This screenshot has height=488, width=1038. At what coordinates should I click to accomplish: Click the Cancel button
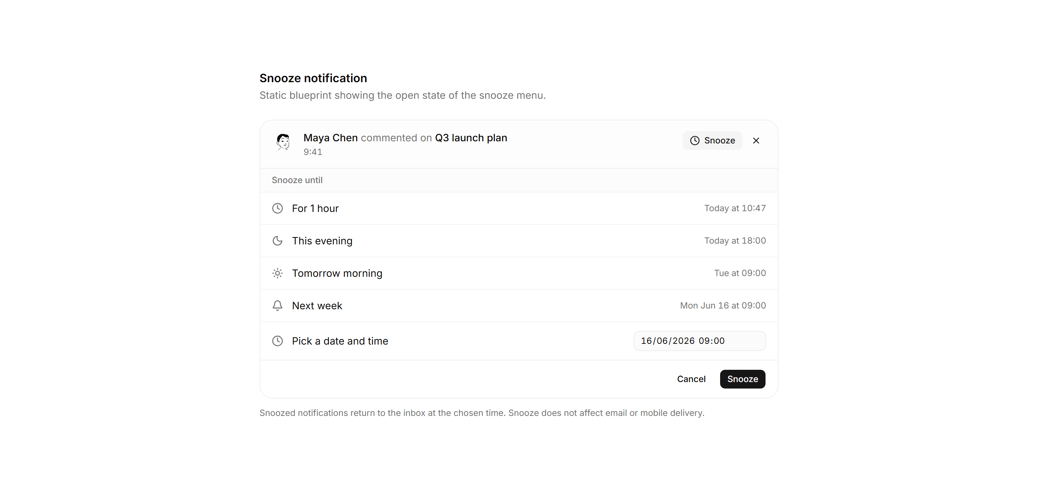691,379
